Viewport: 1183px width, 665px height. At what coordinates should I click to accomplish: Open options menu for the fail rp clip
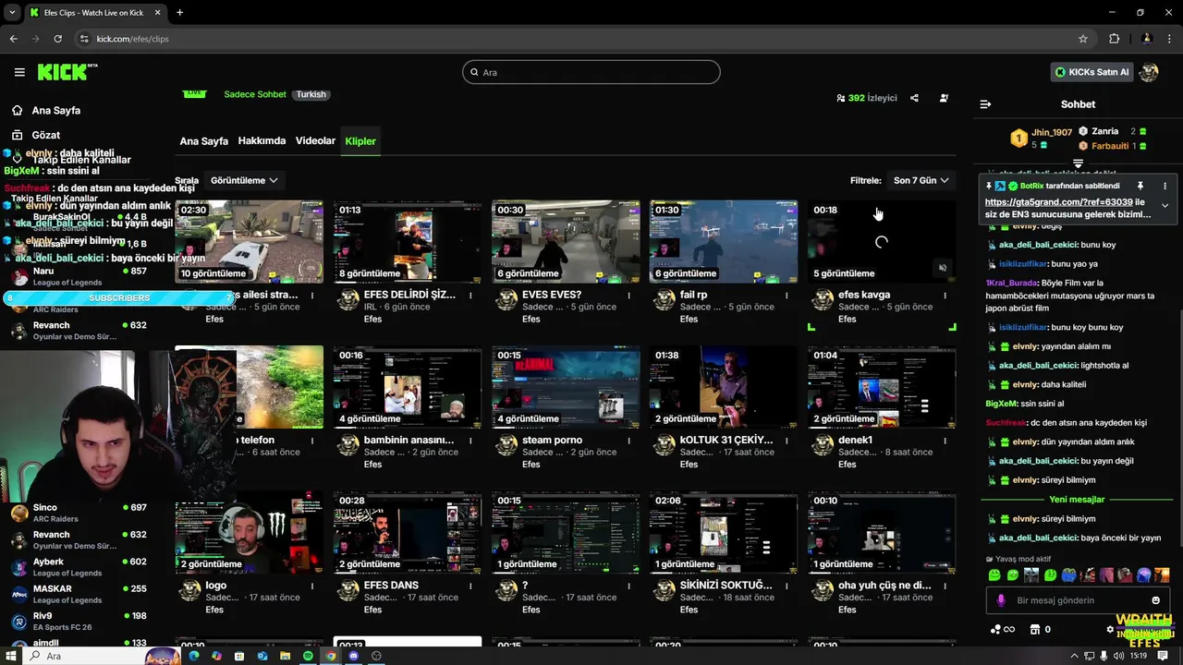tap(787, 296)
